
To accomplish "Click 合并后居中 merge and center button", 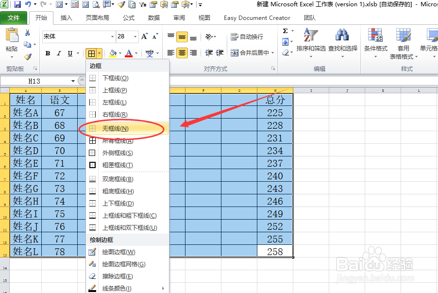I will point(250,52).
